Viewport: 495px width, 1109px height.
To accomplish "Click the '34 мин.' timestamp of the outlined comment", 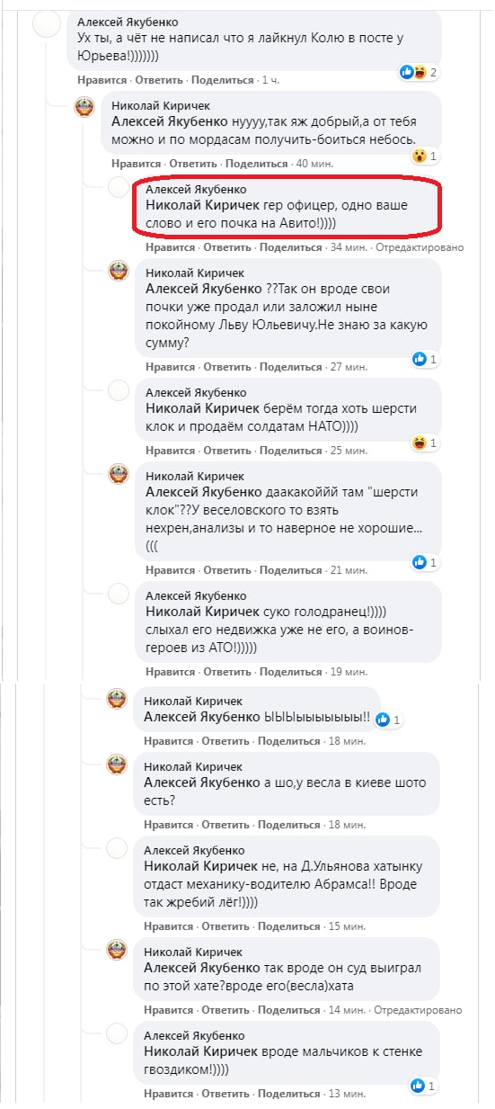I will pyautogui.click(x=349, y=247).
